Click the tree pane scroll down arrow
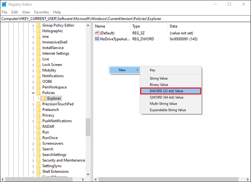The width and height of the screenshot is (251, 182). (88, 174)
